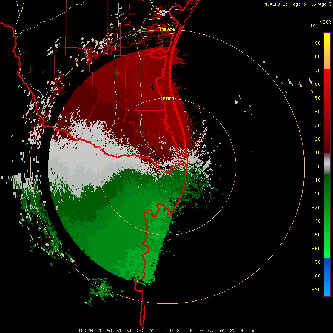
Task: Click the 90 value on velocity scale
Action: click(318, 43)
